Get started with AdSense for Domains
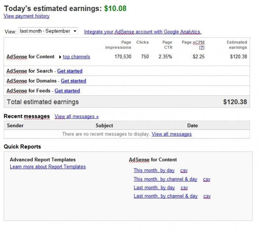The height and width of the screenshot is (231, 261). pyautogui.click(x=73, y=81)
